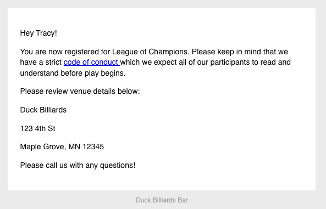Click the 'League of Champions' text
Screen dimensions: 326x209
click(151, 52)
